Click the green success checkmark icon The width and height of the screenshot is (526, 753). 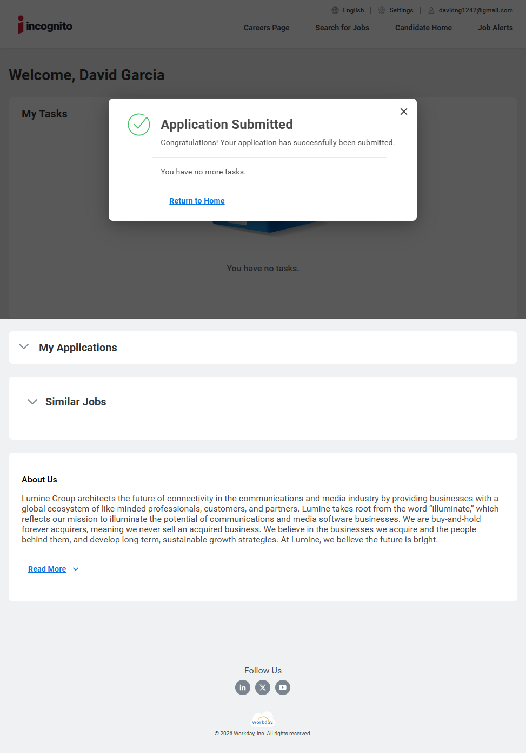click(139, 125)
